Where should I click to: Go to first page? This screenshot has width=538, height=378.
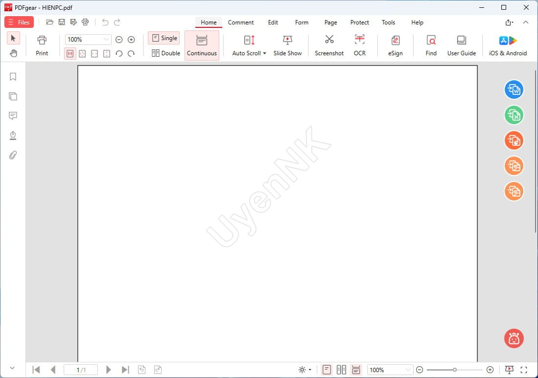(x=36, y=370)
